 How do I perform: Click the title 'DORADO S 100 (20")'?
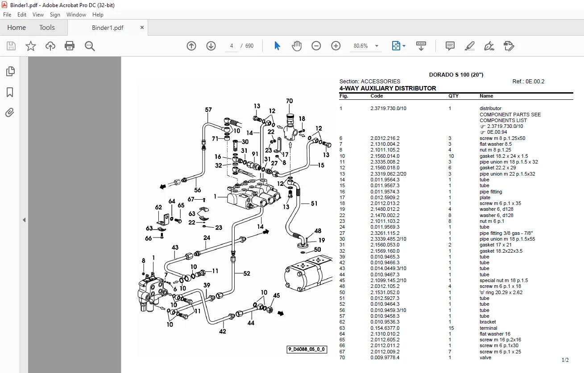pyautogui.click(x=456, y=75)
